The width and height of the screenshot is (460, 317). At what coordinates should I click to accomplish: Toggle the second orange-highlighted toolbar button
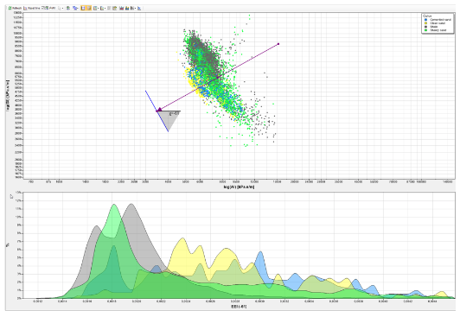tap(88, 8)
